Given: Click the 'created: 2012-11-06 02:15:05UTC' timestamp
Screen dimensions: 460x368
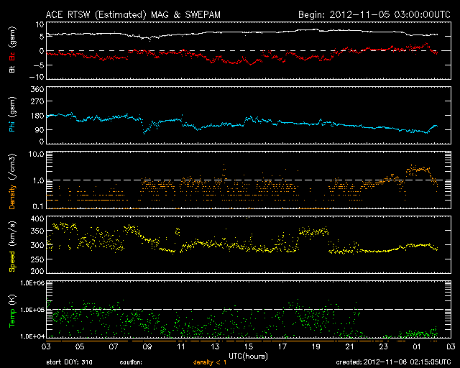Looking at the screenshot, I should pyautogui.click(x=393, y=362).
